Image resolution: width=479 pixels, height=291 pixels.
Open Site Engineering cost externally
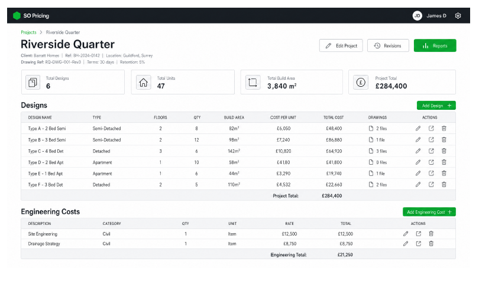pos(419,234)
